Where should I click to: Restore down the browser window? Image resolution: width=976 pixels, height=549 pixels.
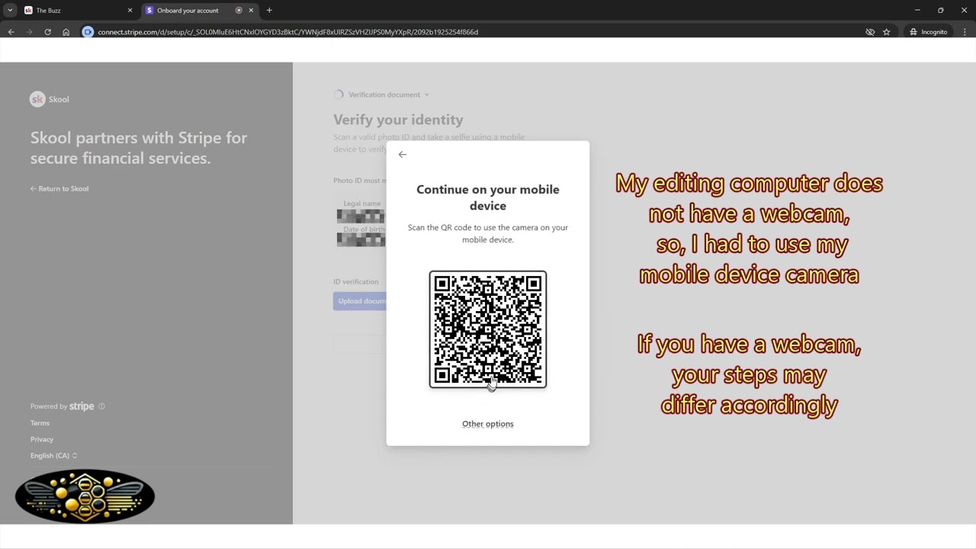(940, 11)
